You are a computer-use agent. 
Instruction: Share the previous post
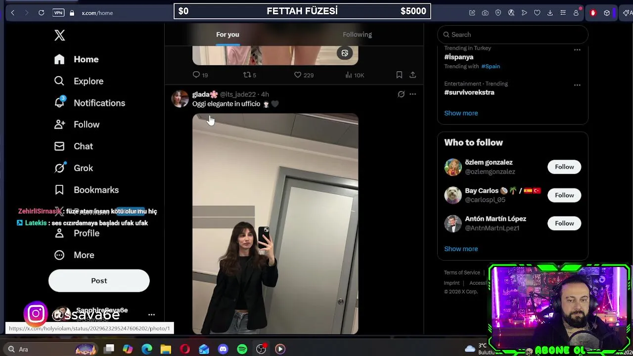(x=412, y=75)
